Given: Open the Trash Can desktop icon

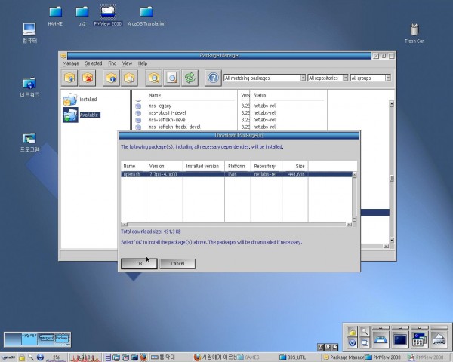Looking at the screenshot, I should 414,31.
